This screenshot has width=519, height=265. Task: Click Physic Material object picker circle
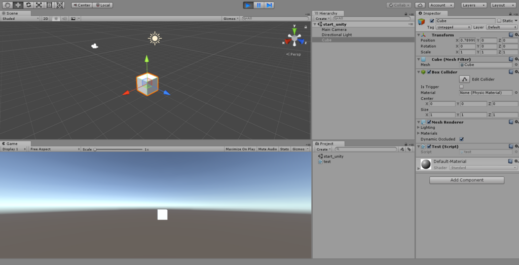(x=516, y=93)
